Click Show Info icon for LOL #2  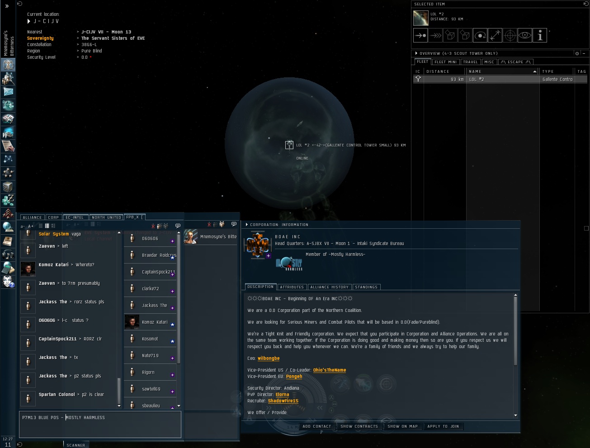pyautogui.click(x=540, y=35)
